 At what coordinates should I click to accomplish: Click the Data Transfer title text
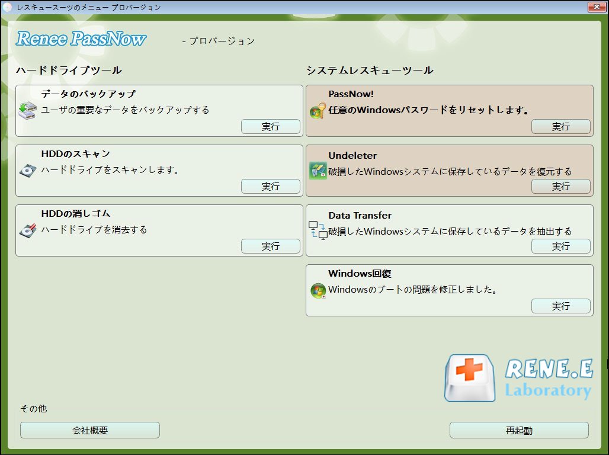[x=360, y=215]
